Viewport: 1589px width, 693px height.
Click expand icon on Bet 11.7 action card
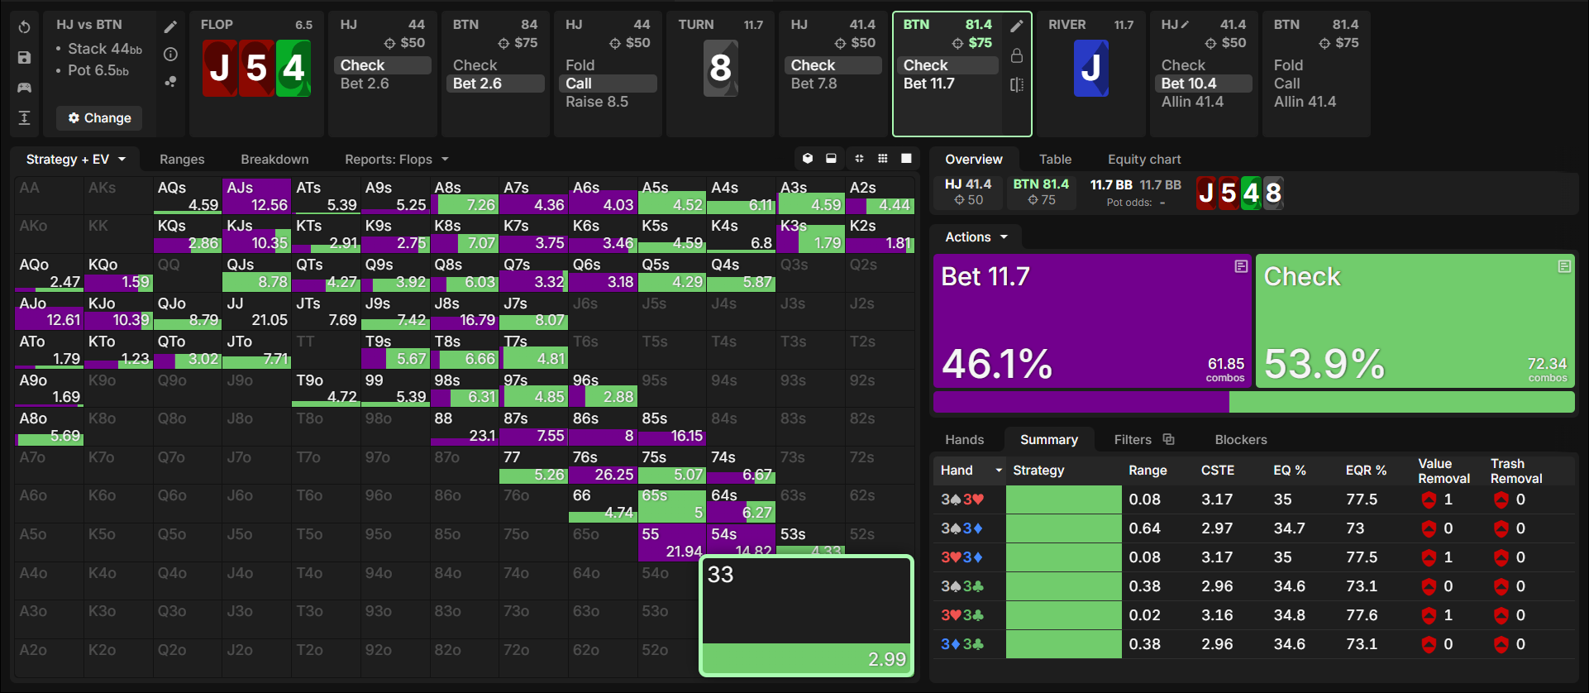pos(1241,266)
